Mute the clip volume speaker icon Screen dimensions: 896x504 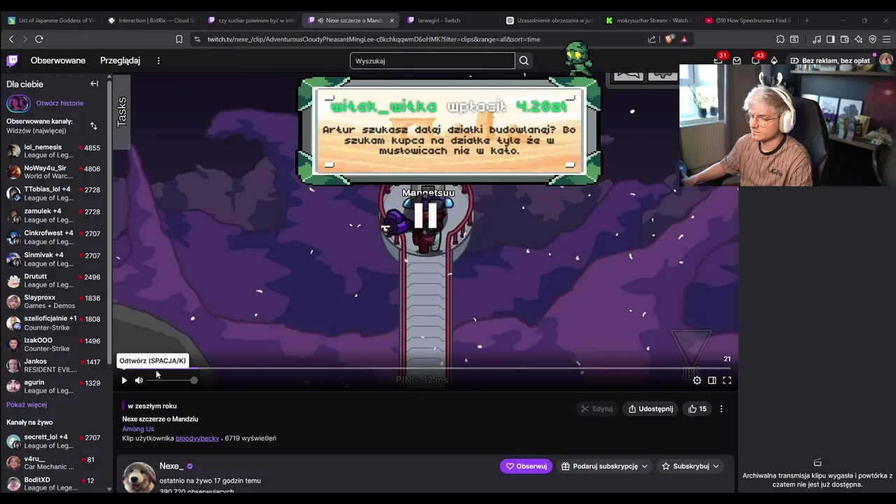139,380
